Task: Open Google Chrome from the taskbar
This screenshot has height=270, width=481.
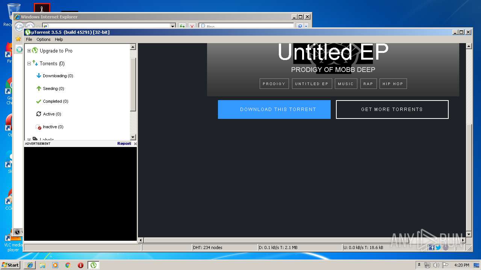Action: [x=68, y=265]
